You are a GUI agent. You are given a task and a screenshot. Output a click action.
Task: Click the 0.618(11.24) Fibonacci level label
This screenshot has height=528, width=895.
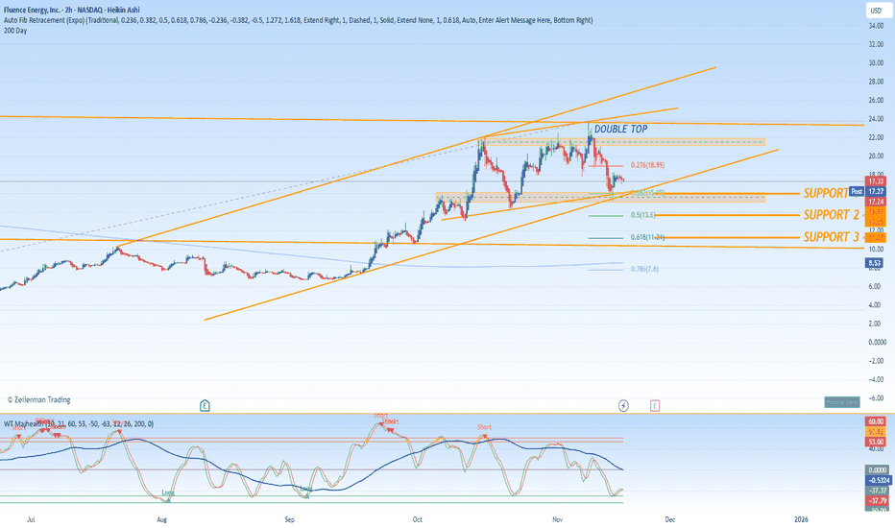coord(647,237)
